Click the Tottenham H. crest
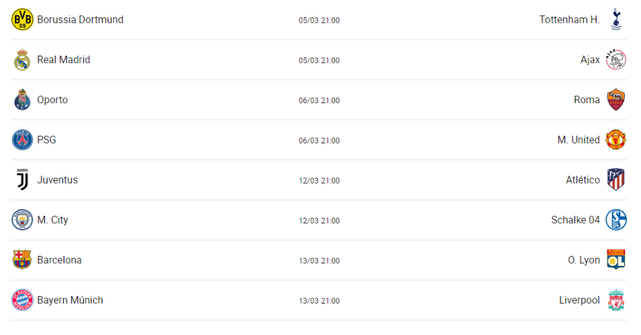The image size is (641, 335). coord(616,20)
